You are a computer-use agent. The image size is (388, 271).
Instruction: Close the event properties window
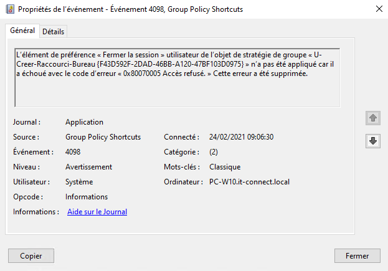(379, 9)
